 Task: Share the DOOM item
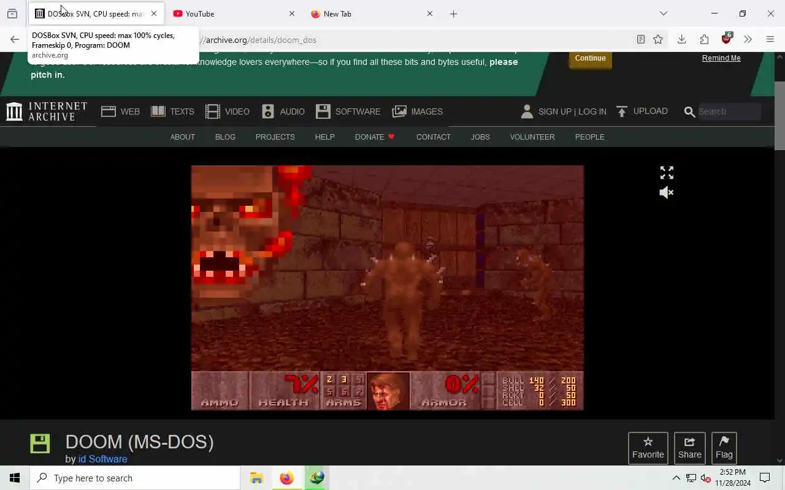(x=690, y=448)
